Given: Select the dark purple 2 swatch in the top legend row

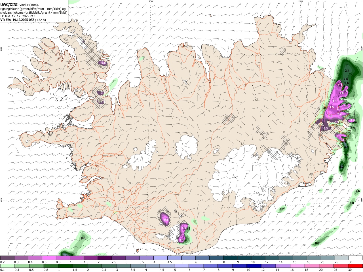Looking at the screenshot, I should pyautogui.click(x=105, y=258).
